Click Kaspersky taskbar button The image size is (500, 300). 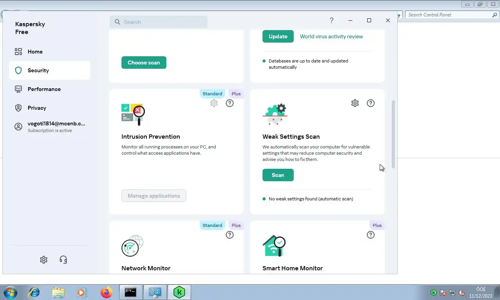click(x=179, y=292)
